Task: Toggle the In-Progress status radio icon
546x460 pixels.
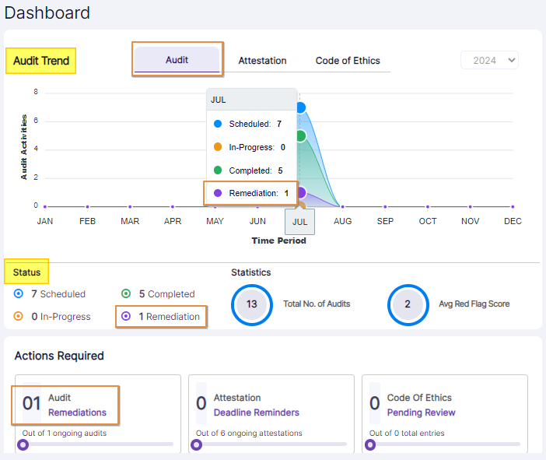Action: 19,316
